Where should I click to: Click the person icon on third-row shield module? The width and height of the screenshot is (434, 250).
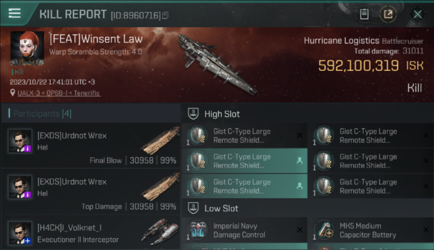pos(299,186)
